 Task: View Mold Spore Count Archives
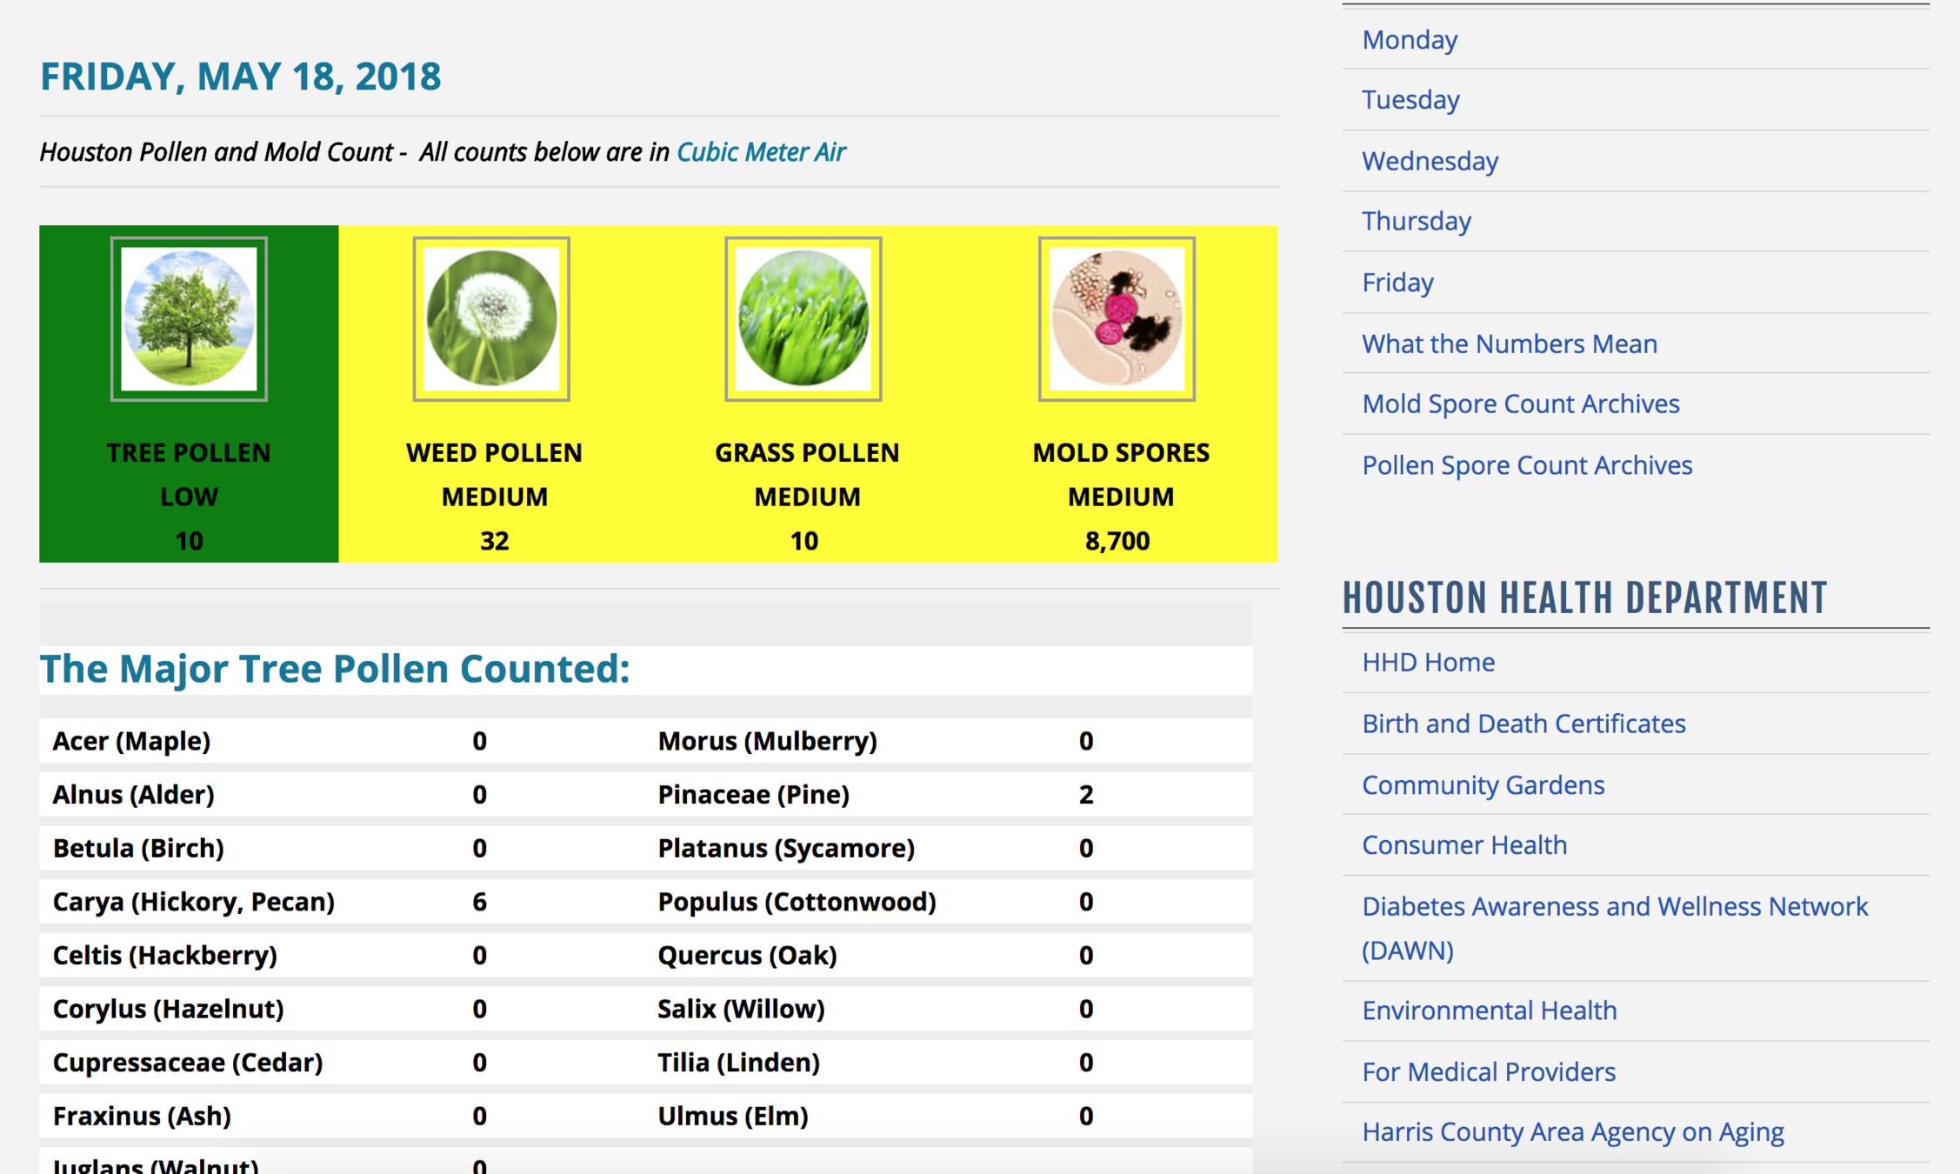(x=1520, y=404)
